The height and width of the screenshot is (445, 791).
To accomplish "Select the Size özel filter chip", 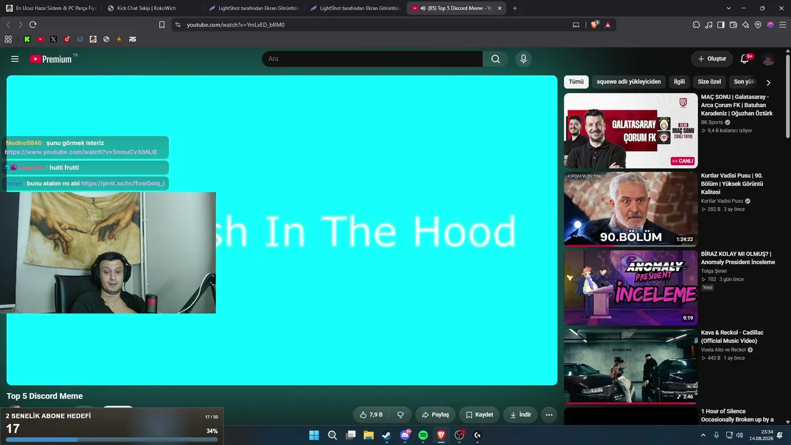I will 709,82.
